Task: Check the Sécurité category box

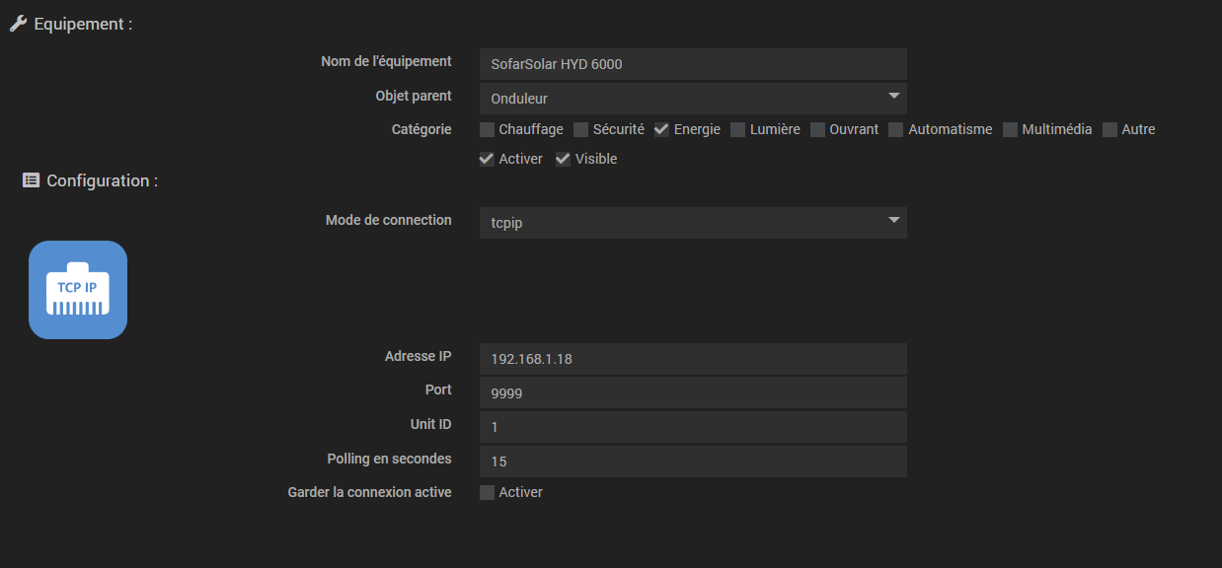Action: (x=581, y=129)
